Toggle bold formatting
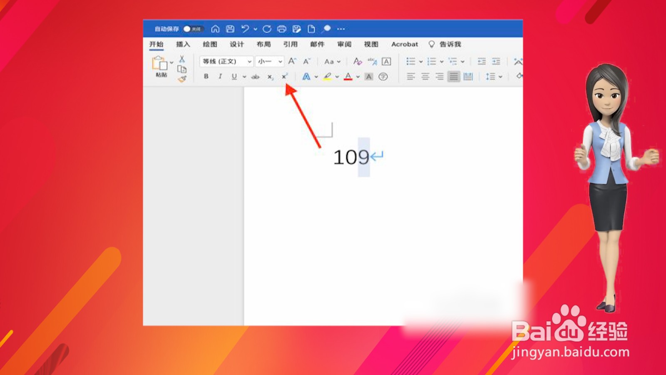This screenshot has width=666, height=375. click(206, 76)
